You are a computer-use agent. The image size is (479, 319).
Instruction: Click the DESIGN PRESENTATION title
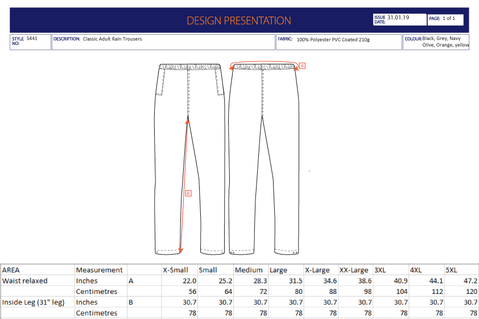click(238, 21)
